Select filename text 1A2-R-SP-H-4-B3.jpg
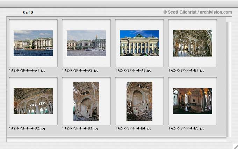 [x=80, y=128]
